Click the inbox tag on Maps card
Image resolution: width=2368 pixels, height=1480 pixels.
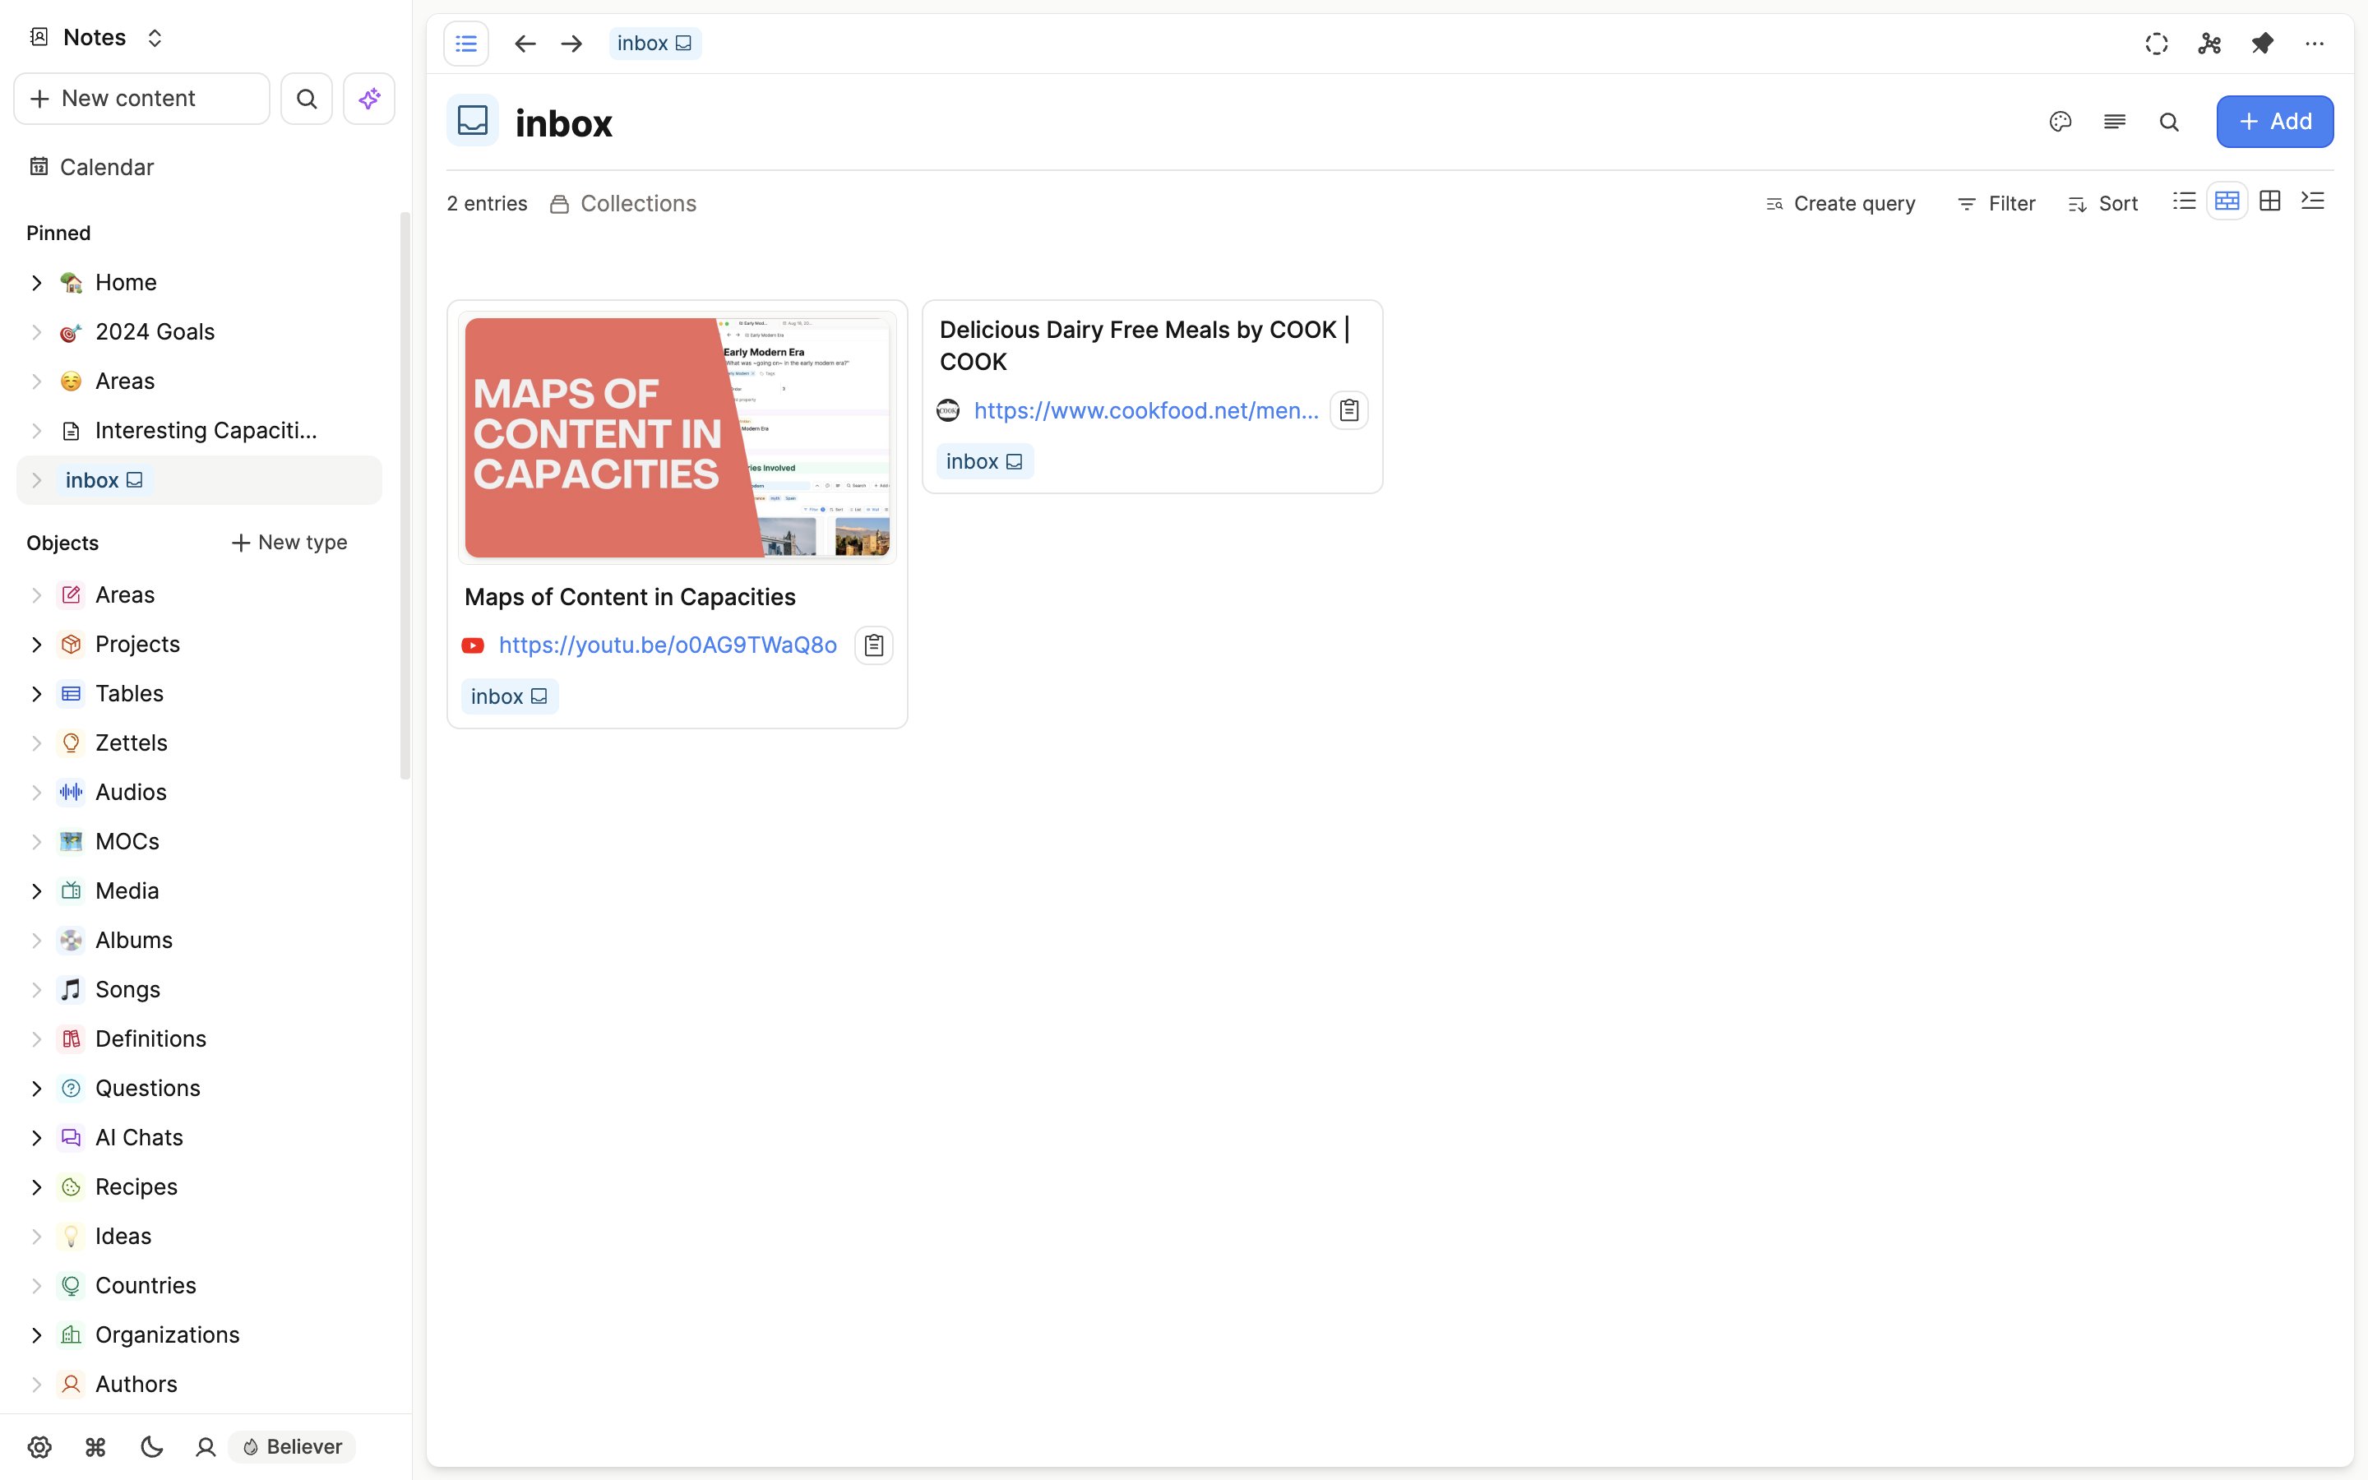click(x=510, y=696)
